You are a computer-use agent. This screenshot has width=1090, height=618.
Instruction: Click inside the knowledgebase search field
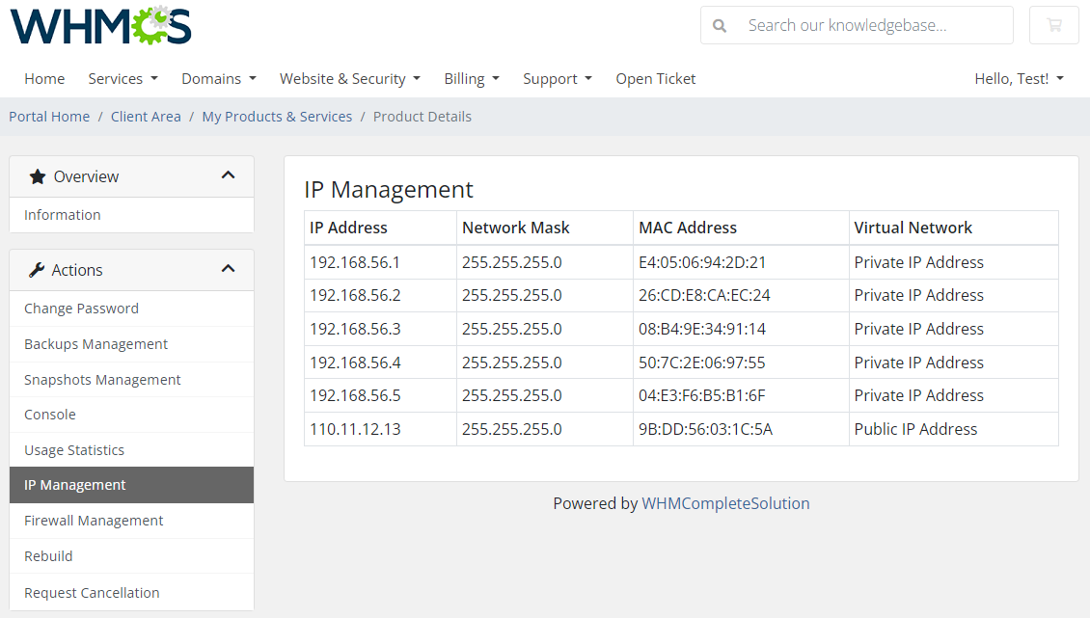pyautogui.click(x=849, y=25)
